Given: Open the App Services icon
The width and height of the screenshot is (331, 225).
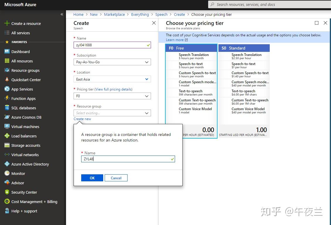Looking at the screenshot, I should click(7, 89).
